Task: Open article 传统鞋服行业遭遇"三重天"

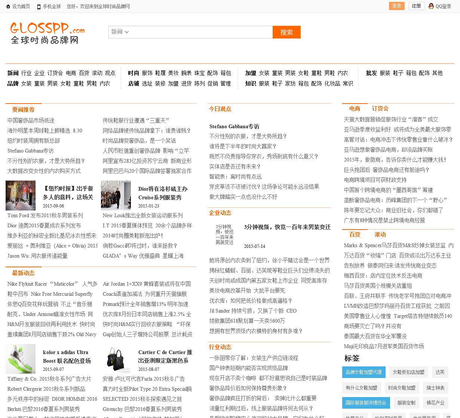Action: (x=136, y=120)
